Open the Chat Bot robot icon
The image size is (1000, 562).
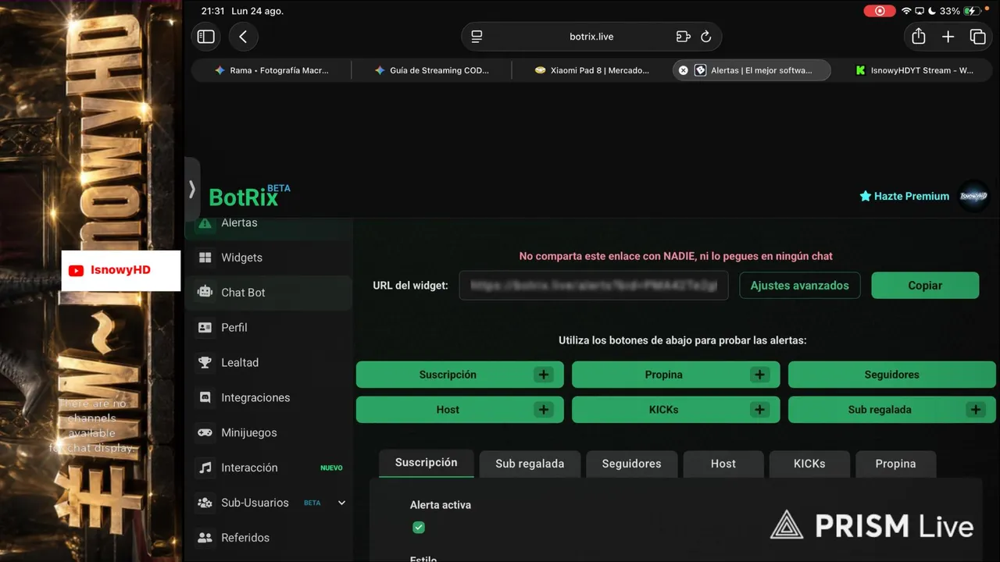[205, 292]
